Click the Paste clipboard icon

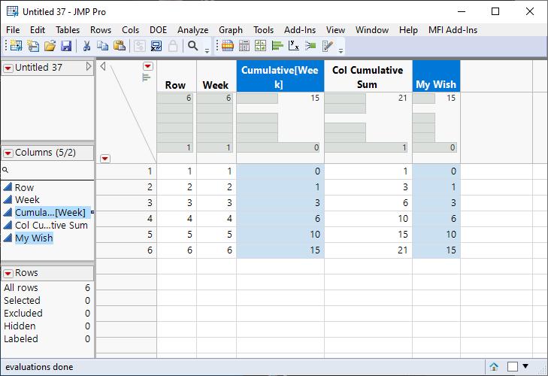click(119, 46)
